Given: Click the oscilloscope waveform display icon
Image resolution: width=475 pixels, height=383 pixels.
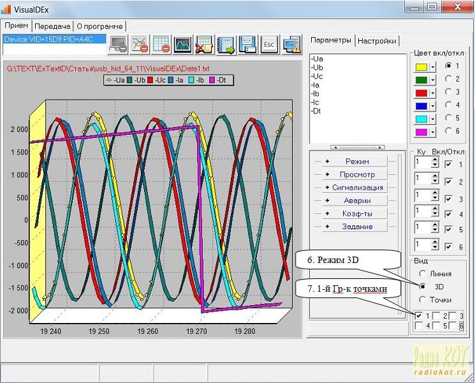Looking at the screenshot, I should click(183, 44).
